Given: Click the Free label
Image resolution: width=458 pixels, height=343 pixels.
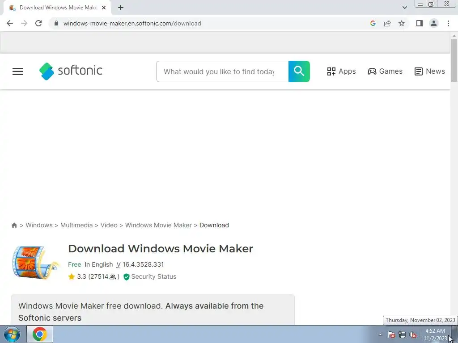Looking at the screenshot, I should (x=75, y=264).
